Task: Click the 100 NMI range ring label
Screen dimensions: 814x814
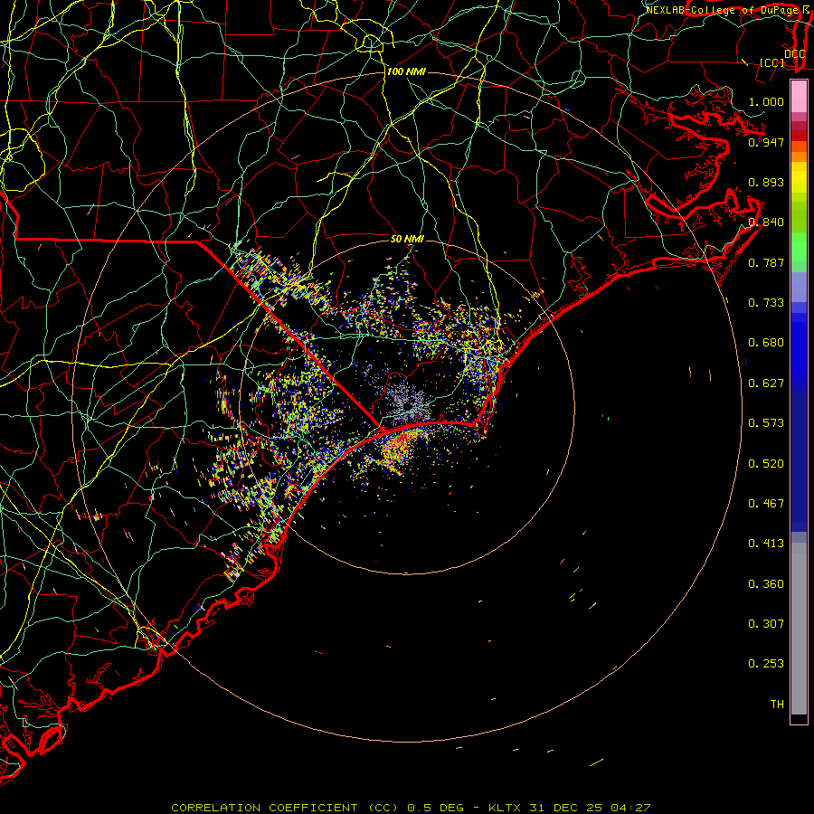Action: click(406, 71)
